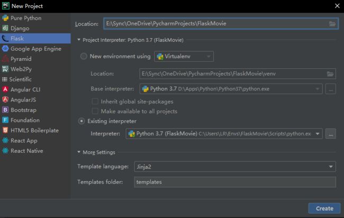Click the Virtualenv python icon
The image size is (344, 218).
coord(160,57)
